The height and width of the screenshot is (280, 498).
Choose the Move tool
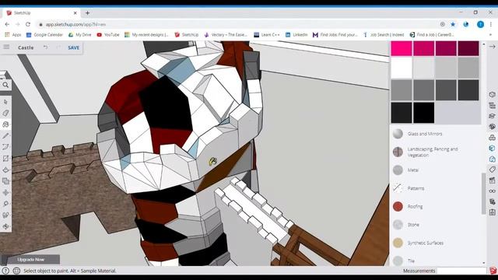pyautogui.click(x=5, y=192)
